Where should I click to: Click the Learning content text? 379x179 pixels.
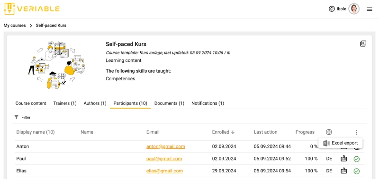(x=124, y=60)
